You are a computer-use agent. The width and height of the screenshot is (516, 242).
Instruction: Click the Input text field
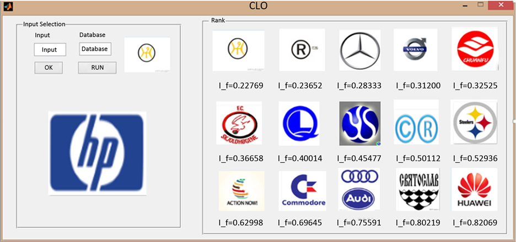[50, 50]
